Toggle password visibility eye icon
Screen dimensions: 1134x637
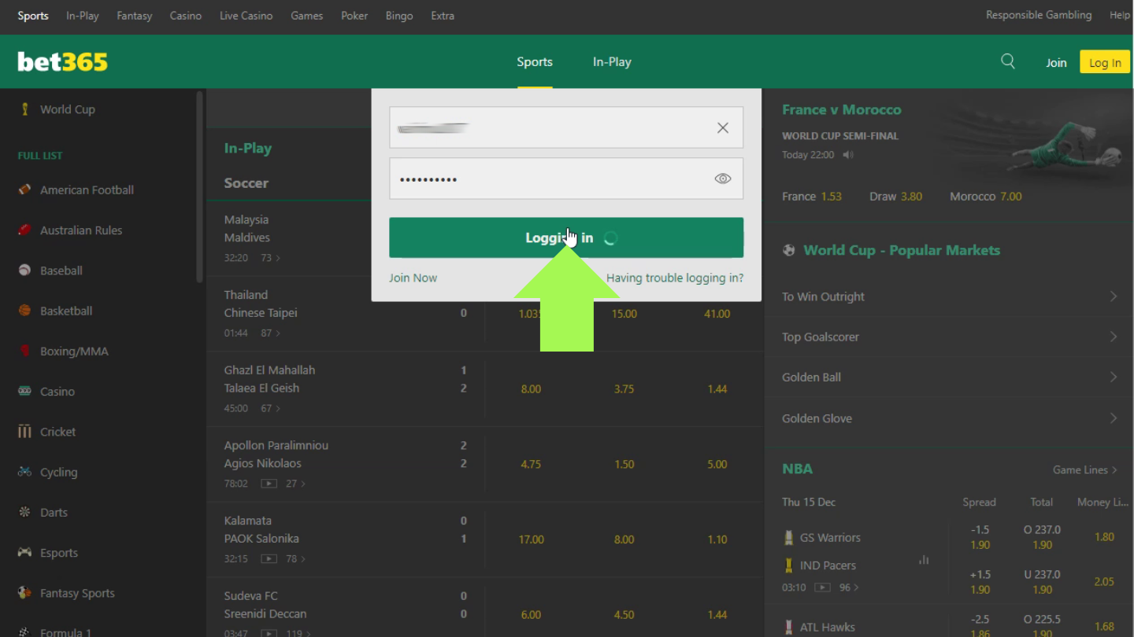click(722, 179)
